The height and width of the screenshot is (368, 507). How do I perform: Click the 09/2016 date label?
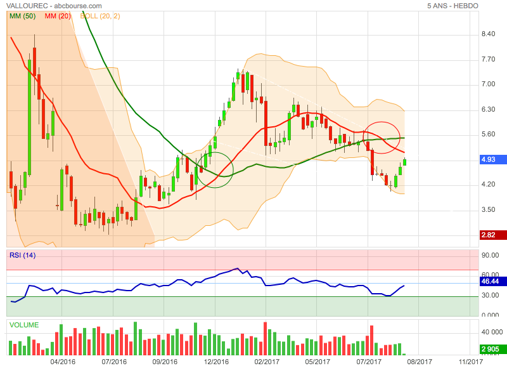coord(165,362)
